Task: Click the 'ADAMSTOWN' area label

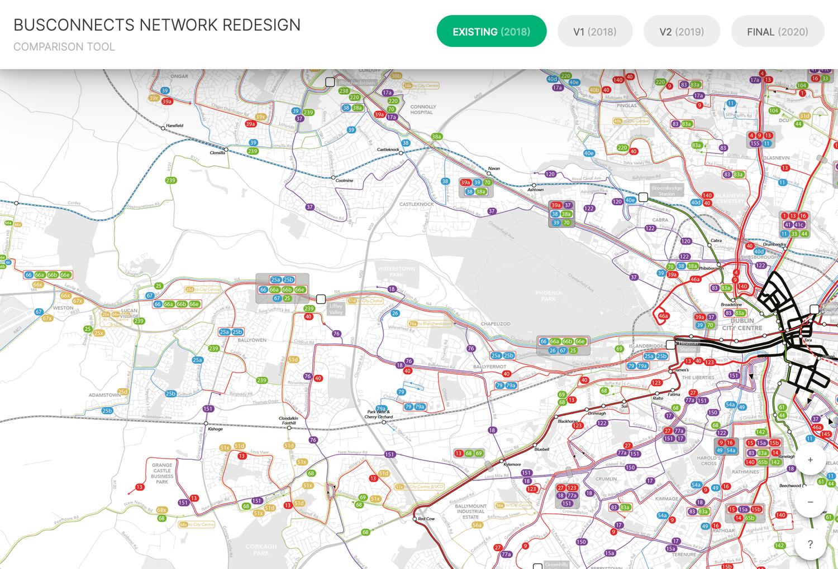Action: point(104,395)
